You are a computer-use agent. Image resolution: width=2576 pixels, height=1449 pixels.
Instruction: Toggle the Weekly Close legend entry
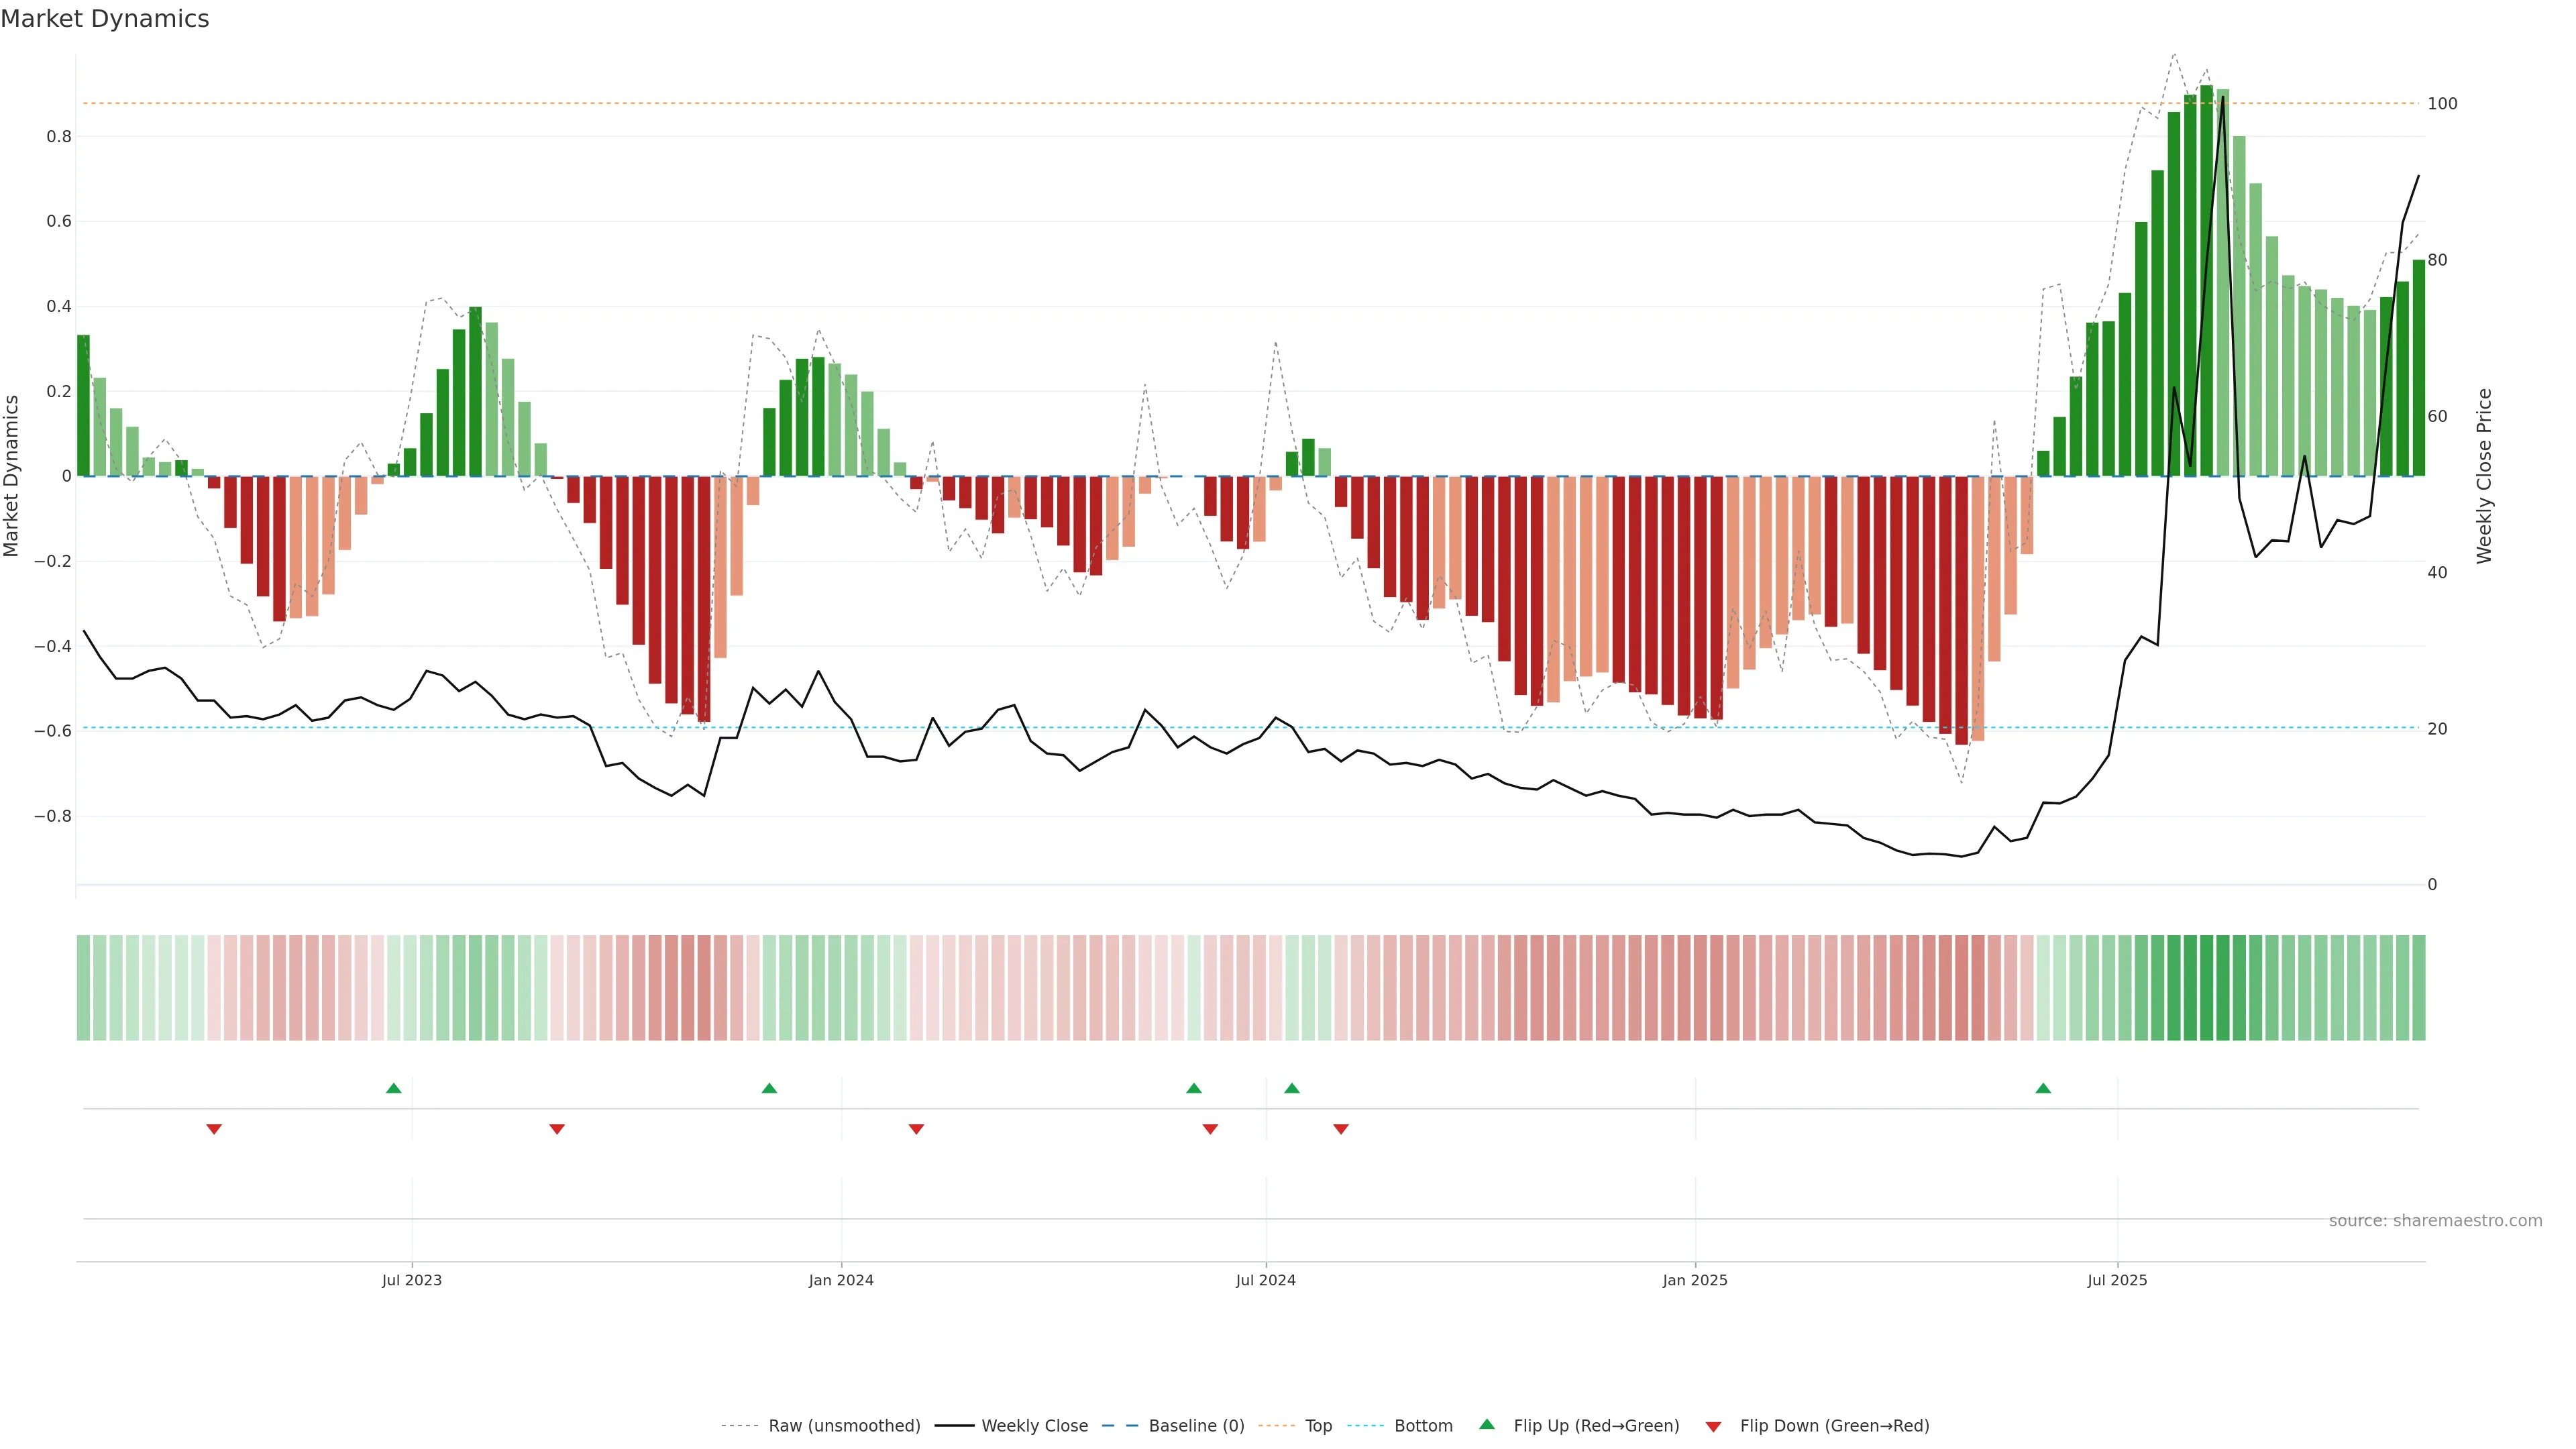click(1034, 1426)
